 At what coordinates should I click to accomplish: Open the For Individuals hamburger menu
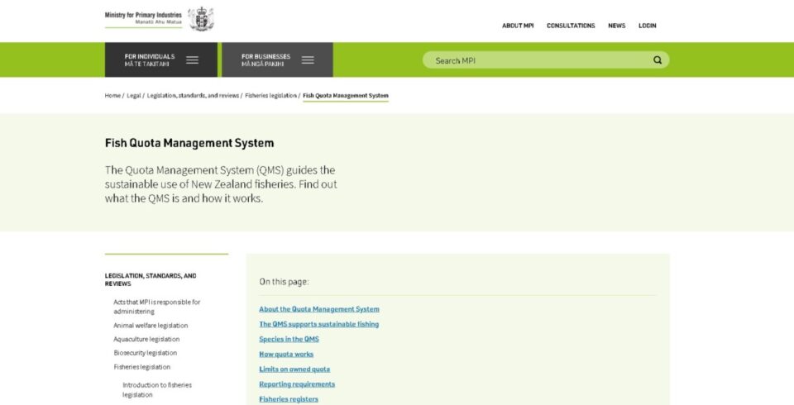pyautogui.click(x=192, y=60)
